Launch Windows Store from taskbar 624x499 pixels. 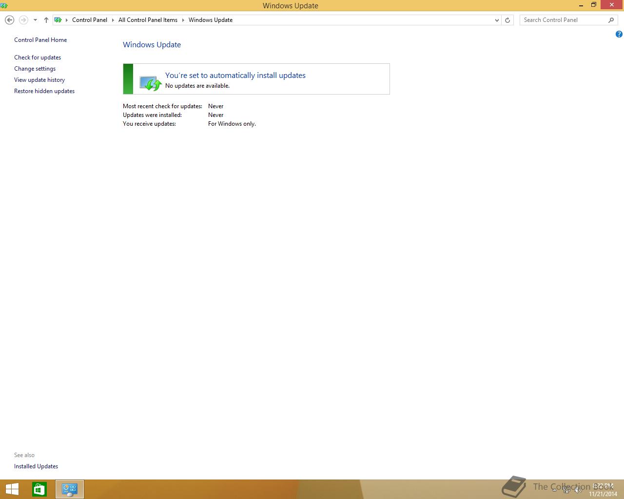(x=39, y=489)
